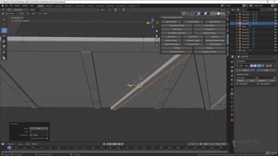Open the Material properties tab icon
This screenshot has height=156, width=278.
pos(232,115)
